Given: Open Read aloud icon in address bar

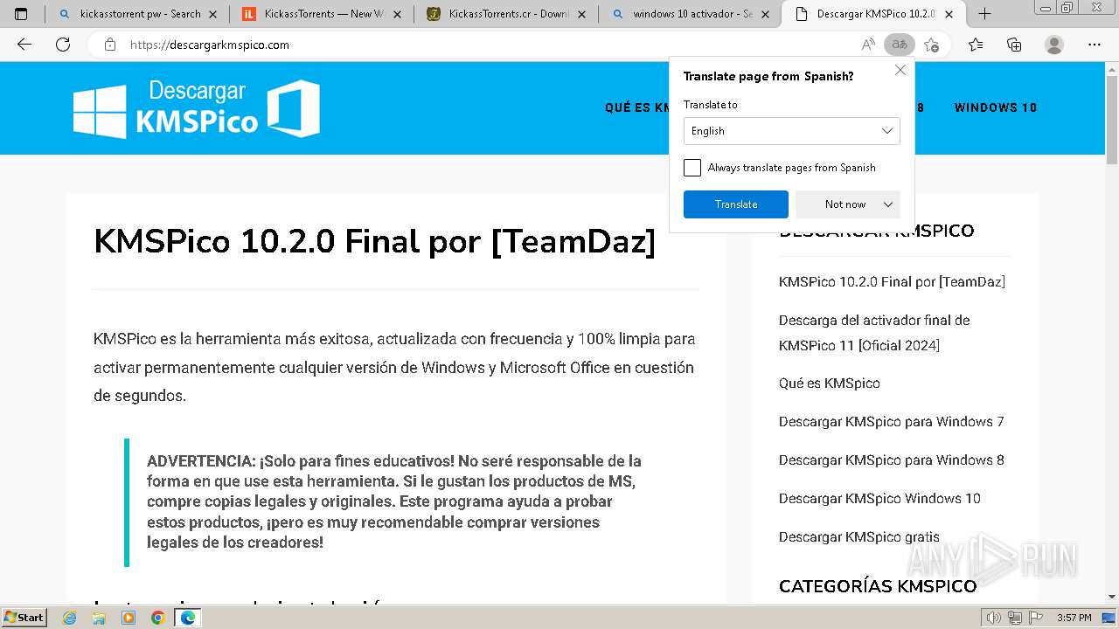Looking at the screenshot, I should (868, 45).
